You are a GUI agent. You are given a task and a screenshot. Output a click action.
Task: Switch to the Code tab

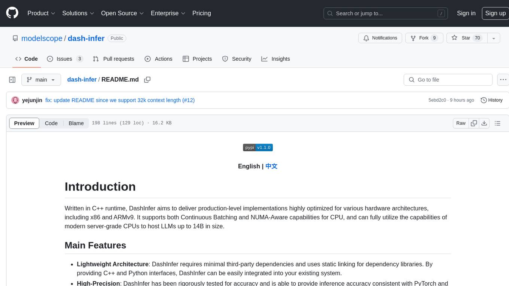point(26,59)
